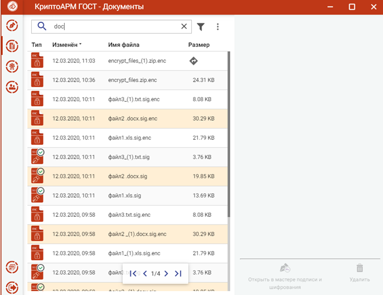383x295 pixels.
Task: Sort by Размер column header
Action: click(199, 45)
